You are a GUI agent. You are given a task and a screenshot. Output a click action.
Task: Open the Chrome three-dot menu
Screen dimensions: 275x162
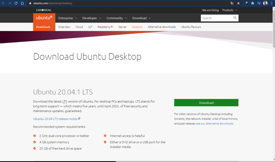pos(272,3)
